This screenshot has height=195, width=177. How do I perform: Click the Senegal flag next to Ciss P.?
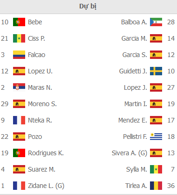click(19, 38)
